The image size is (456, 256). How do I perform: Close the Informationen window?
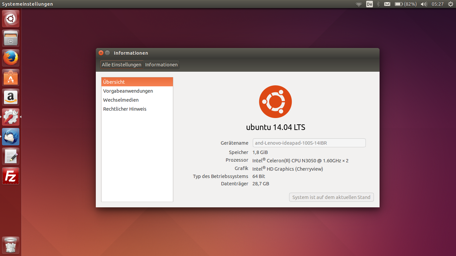point(101,53)
